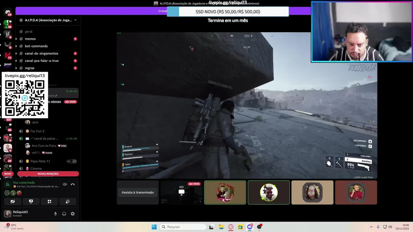Select the beige background participant tile
Image resolution: width=413 pixels, height=232 pixels.
point(312,192)
